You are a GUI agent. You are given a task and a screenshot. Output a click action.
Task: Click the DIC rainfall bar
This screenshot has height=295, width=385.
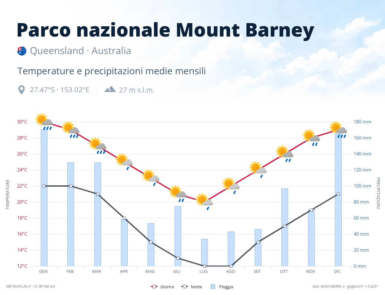click(x=338, y=199)
